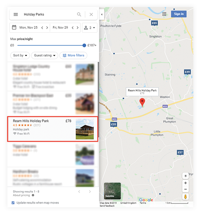The image size is (200, 214).
Task: Open the Guest rating dropdown
Action: click(x=45, y=55)
